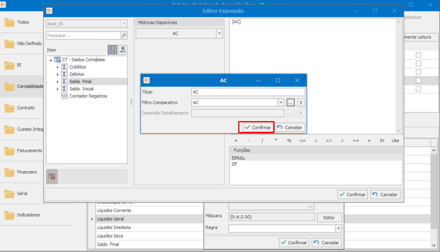The image size is (440, 252).
Task: Click the red table icon below item tree
Action: tap(52, 177)
